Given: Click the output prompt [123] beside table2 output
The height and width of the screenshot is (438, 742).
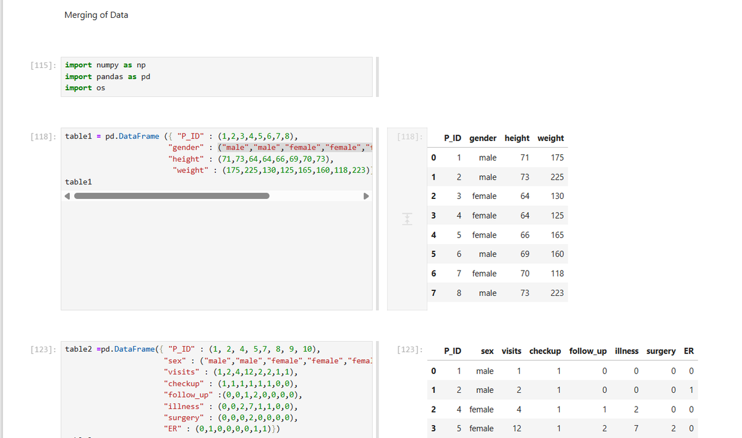Looking at the screenshot, I should (411, 349).
